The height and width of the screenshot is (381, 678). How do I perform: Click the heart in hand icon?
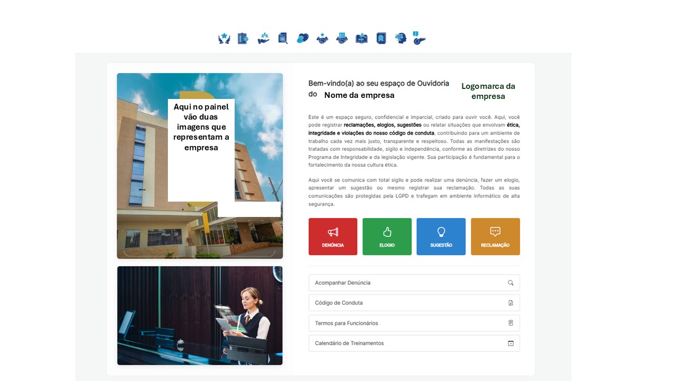[302, 38]
